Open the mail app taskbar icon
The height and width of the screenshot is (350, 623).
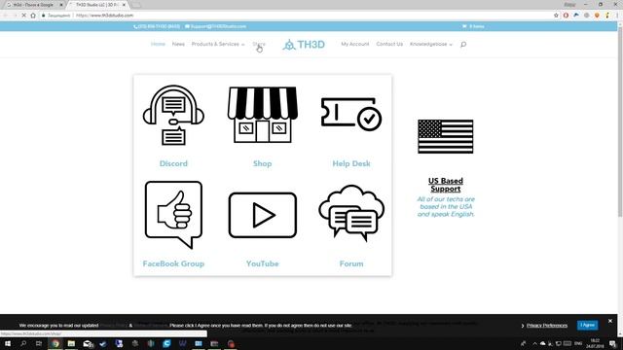[x=88, y=343]
